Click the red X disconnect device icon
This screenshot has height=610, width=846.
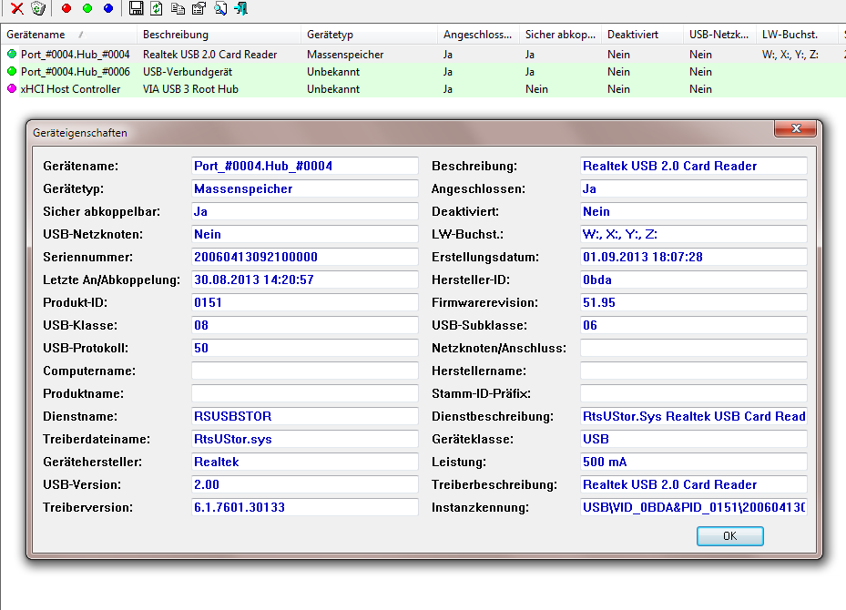(x=17, y=8)
